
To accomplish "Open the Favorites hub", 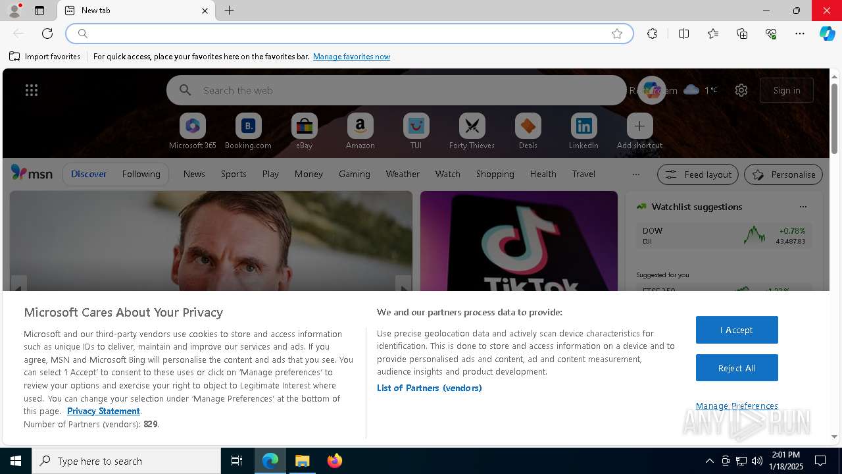I will 713,34.
